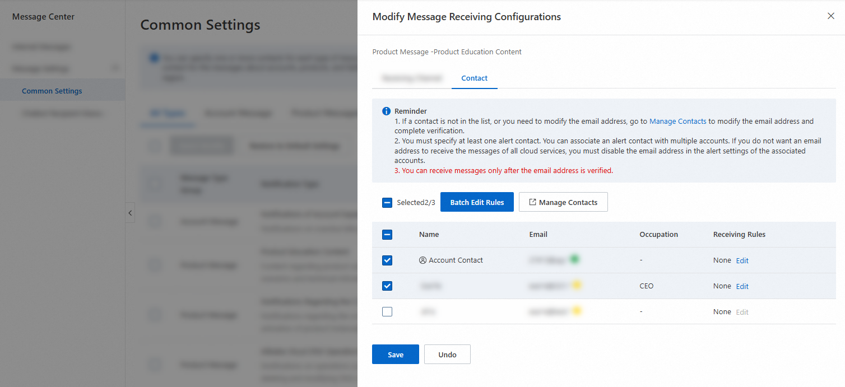Click the Reminder info icon
The height and width of the screenshot is (387, 845).
[386, 111]
